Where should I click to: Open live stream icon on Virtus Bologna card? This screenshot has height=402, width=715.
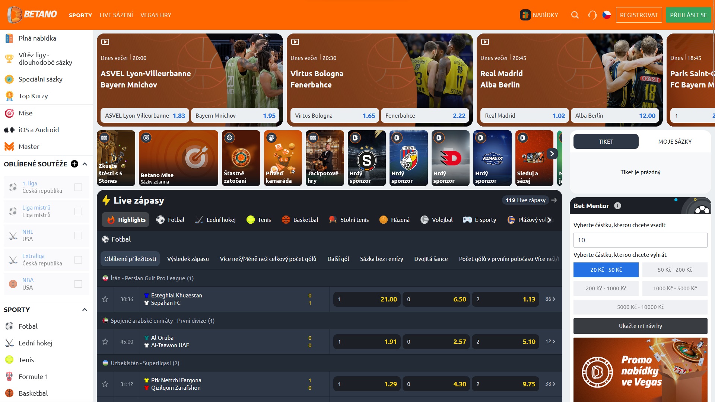point(295,42)
